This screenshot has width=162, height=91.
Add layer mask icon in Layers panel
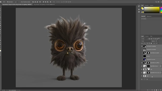(152, 90)
